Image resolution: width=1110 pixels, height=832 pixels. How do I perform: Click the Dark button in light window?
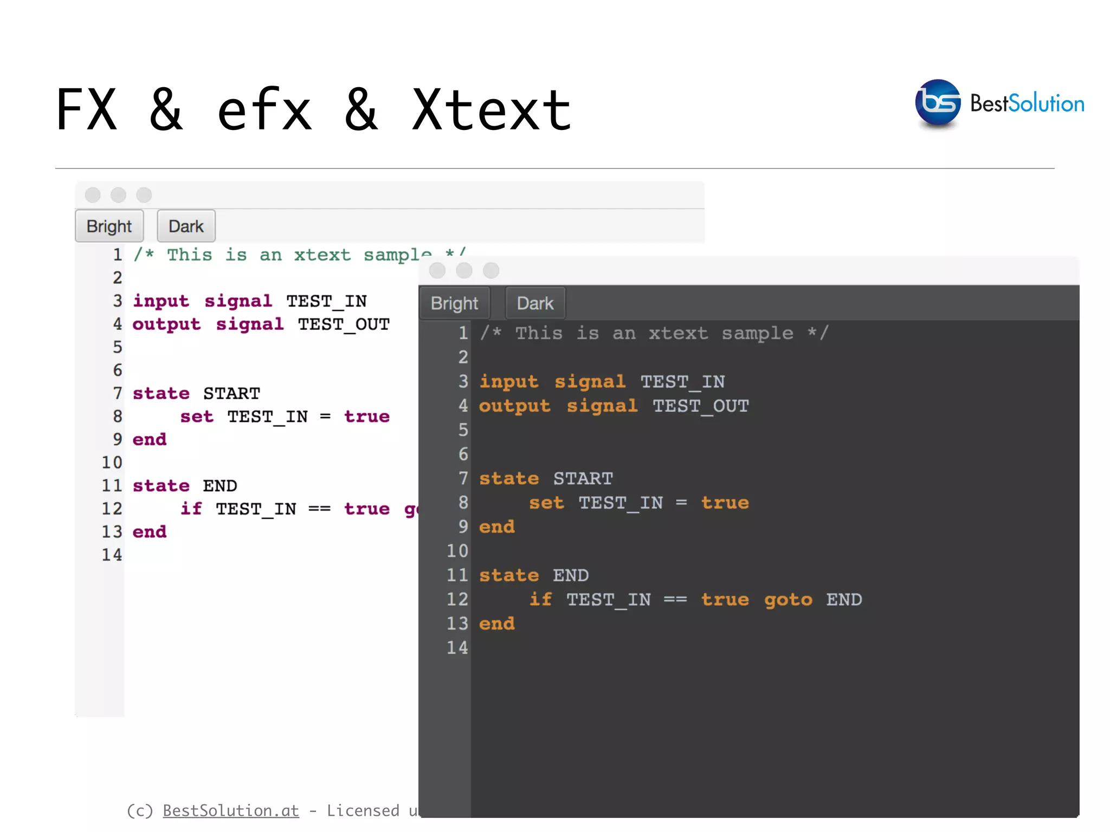click(186, 226)
